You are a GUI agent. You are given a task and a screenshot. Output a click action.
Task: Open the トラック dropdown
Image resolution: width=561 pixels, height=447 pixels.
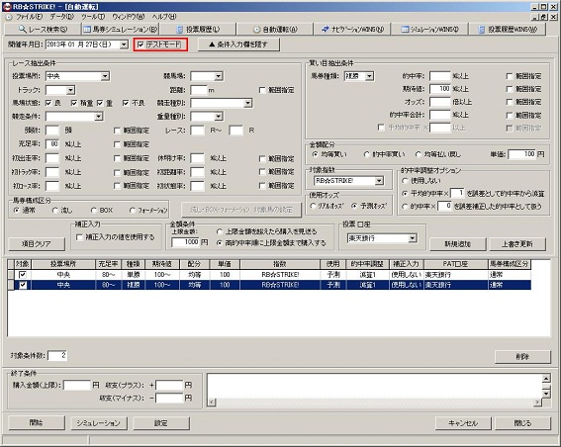(x=70, y=90)
